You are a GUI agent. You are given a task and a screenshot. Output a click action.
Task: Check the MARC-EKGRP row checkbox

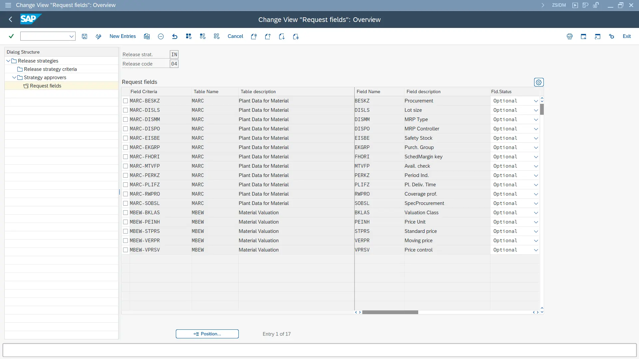126,147
